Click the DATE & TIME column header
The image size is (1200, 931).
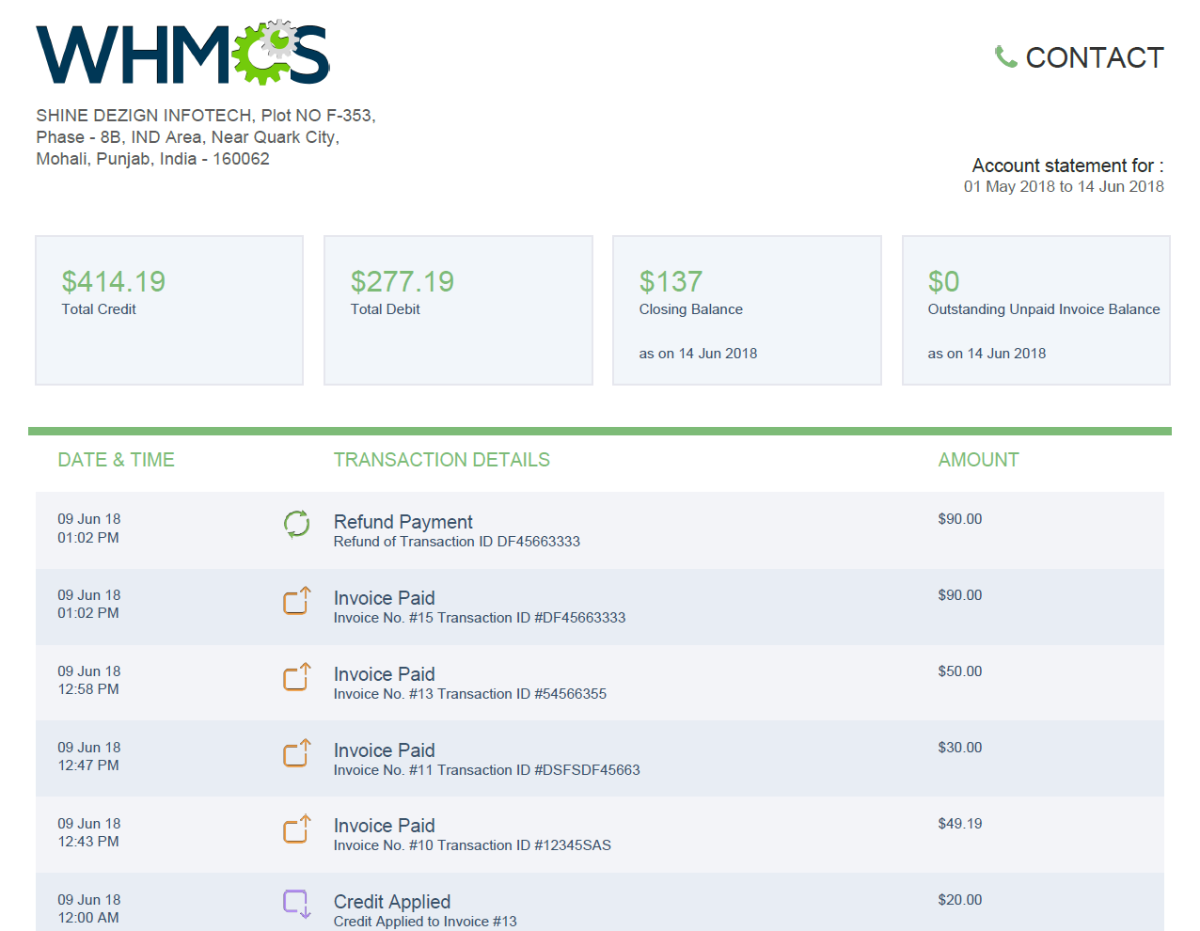[116, 460]
